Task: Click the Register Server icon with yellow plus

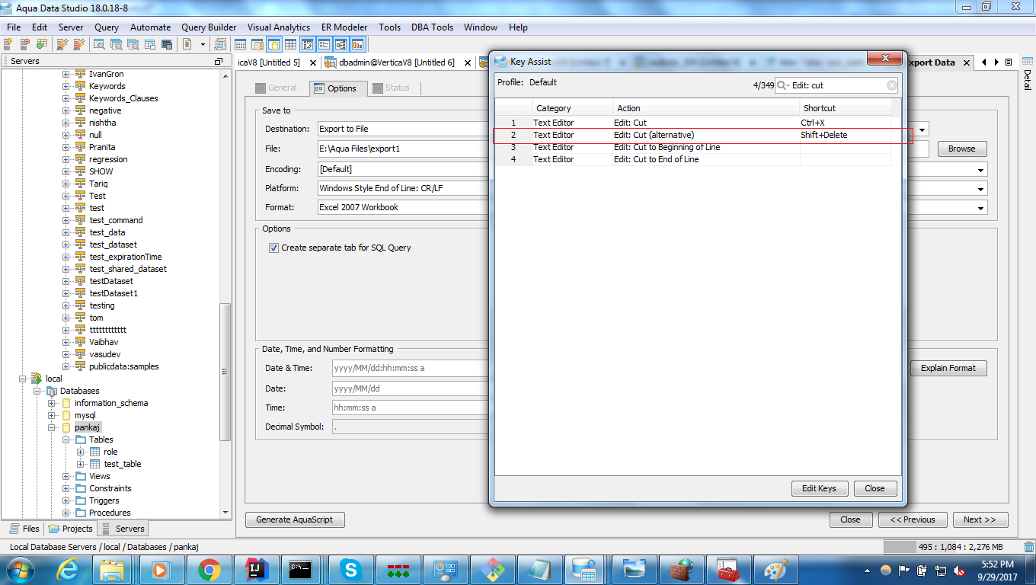Action: 8,44
